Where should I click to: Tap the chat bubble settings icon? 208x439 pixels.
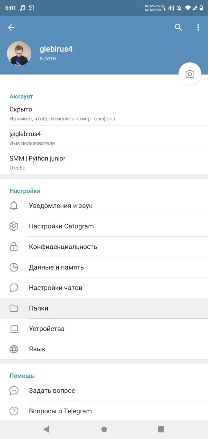coord(14,288)
